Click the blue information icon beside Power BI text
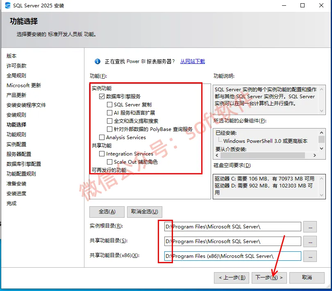This screenshot has width=332, height=291. point(98,61)
